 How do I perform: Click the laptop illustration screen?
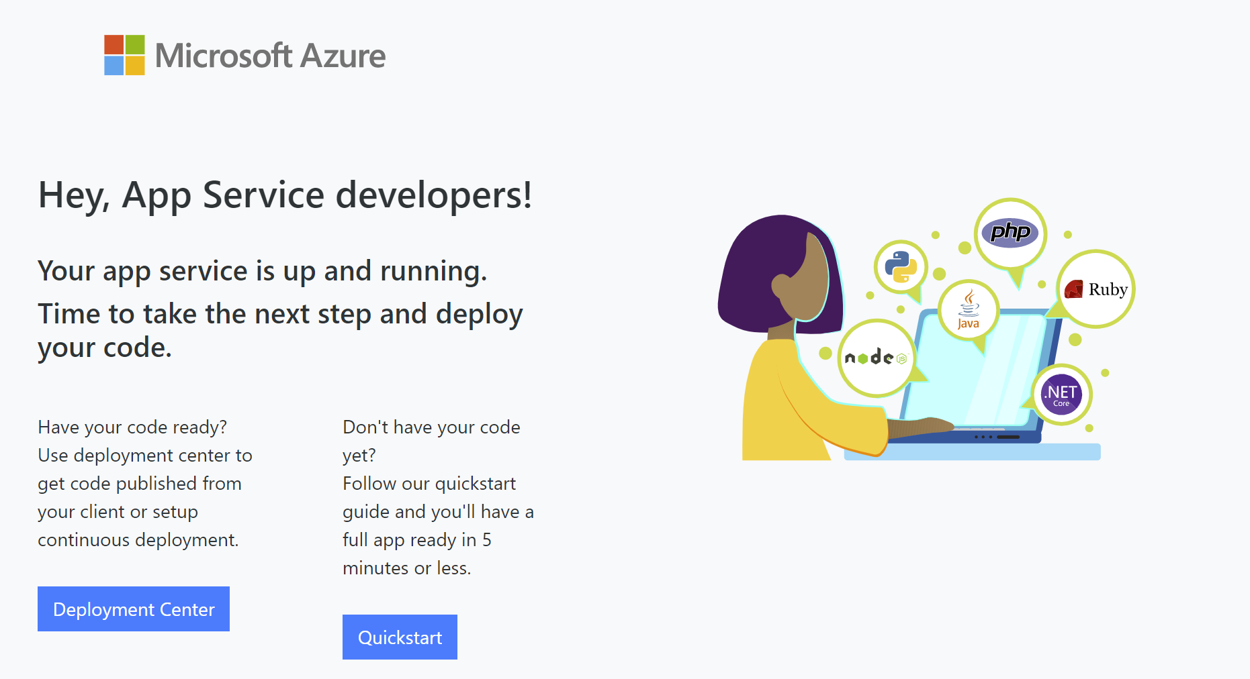coord(974,369)
